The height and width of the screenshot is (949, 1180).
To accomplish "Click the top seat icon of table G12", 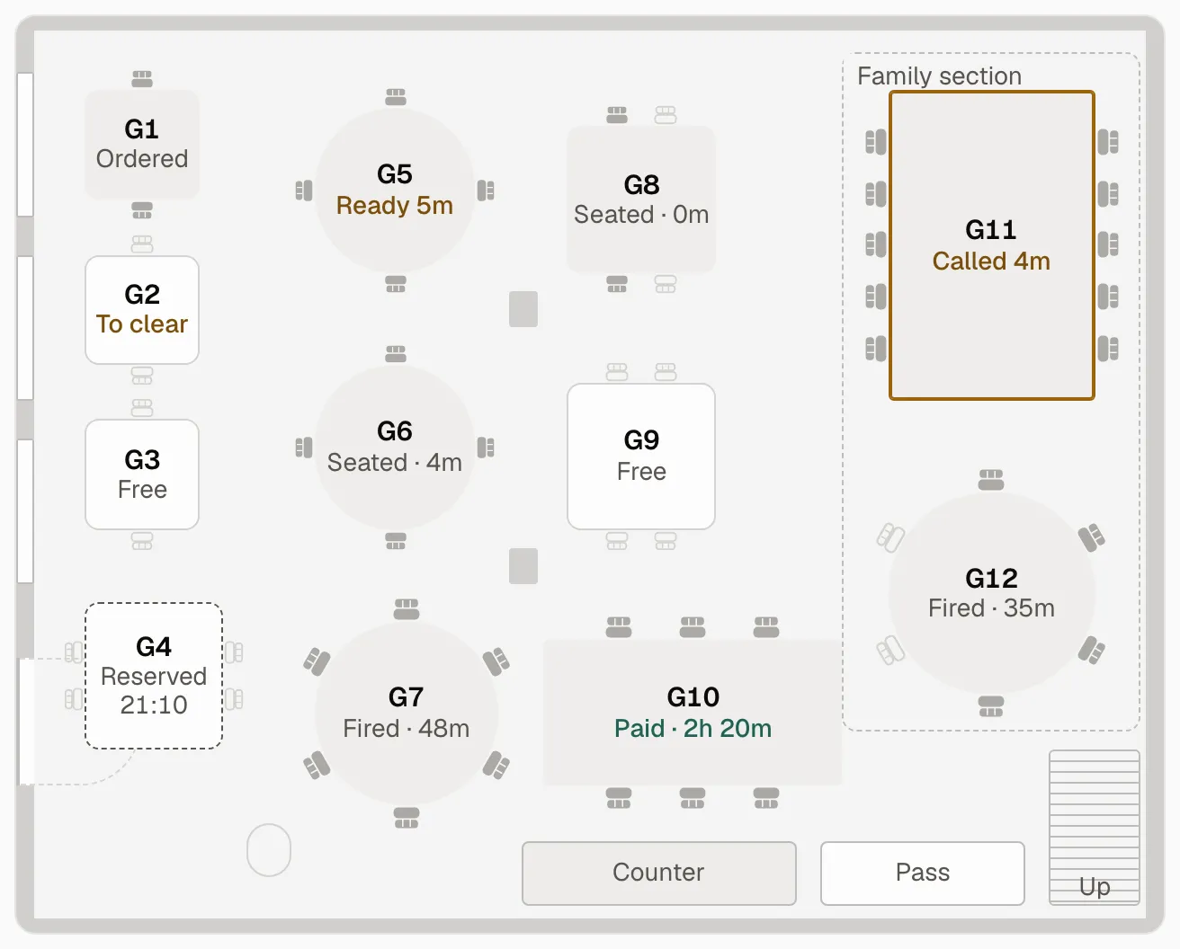I will 991,479.
